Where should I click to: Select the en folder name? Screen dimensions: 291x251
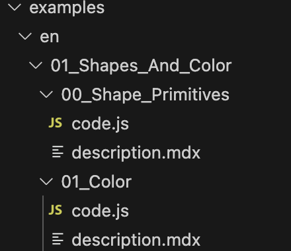point(50,37)
